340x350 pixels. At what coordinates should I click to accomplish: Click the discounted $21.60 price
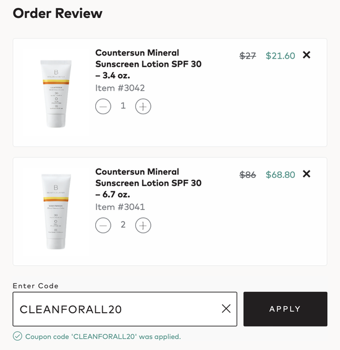pos(280,56)
